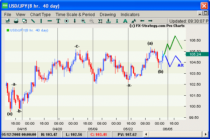
Task: Open the Drawing menu
Action: point(108,15)
